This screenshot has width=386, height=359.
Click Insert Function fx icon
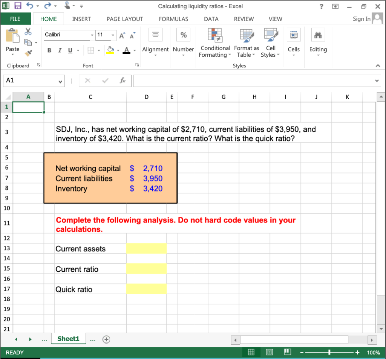click(123, 81)
